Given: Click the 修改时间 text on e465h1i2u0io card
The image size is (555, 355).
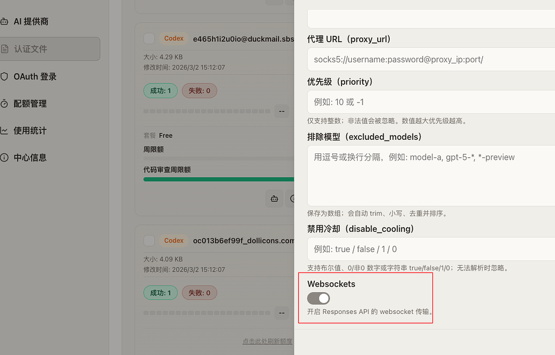Looking at the screenshot, I should [x=184, y=67].
